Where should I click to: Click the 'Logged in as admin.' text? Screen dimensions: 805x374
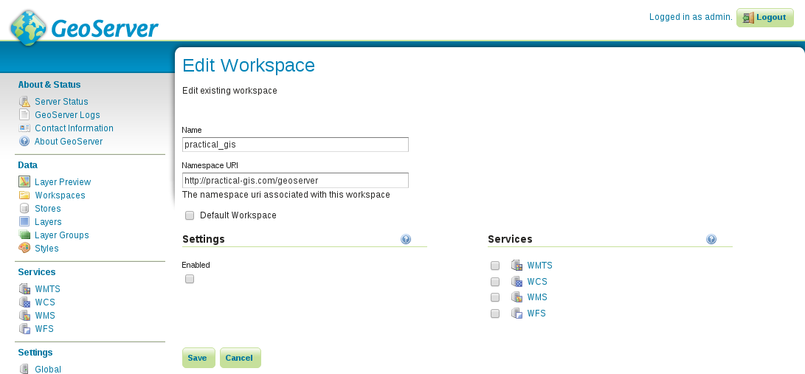[x=691, y=17]
